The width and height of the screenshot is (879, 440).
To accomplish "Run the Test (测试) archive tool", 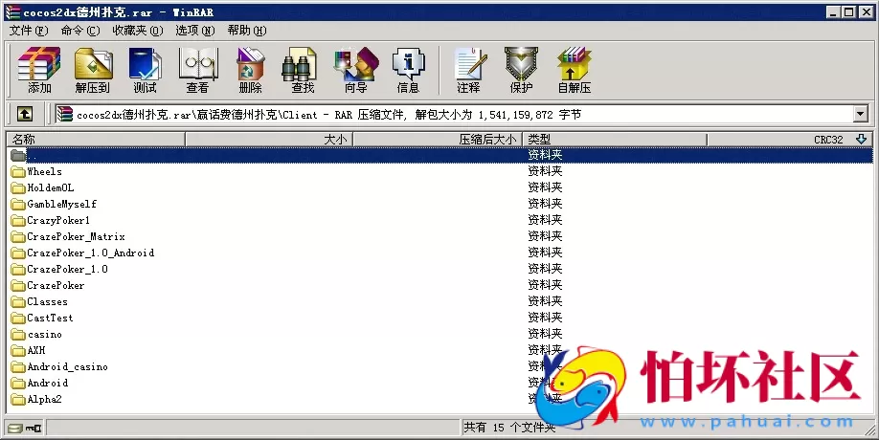I will pyautogui.click(x=146, y=70).
